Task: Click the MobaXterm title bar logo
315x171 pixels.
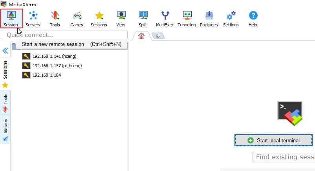Action: [4, 4]
